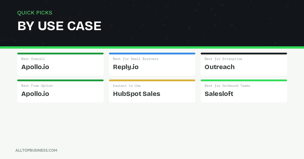Image resolution: width=304 pixels, height=159 pixels.
Task: Select the 'Best for Small Business' label
Action: (x=136, y=59)
